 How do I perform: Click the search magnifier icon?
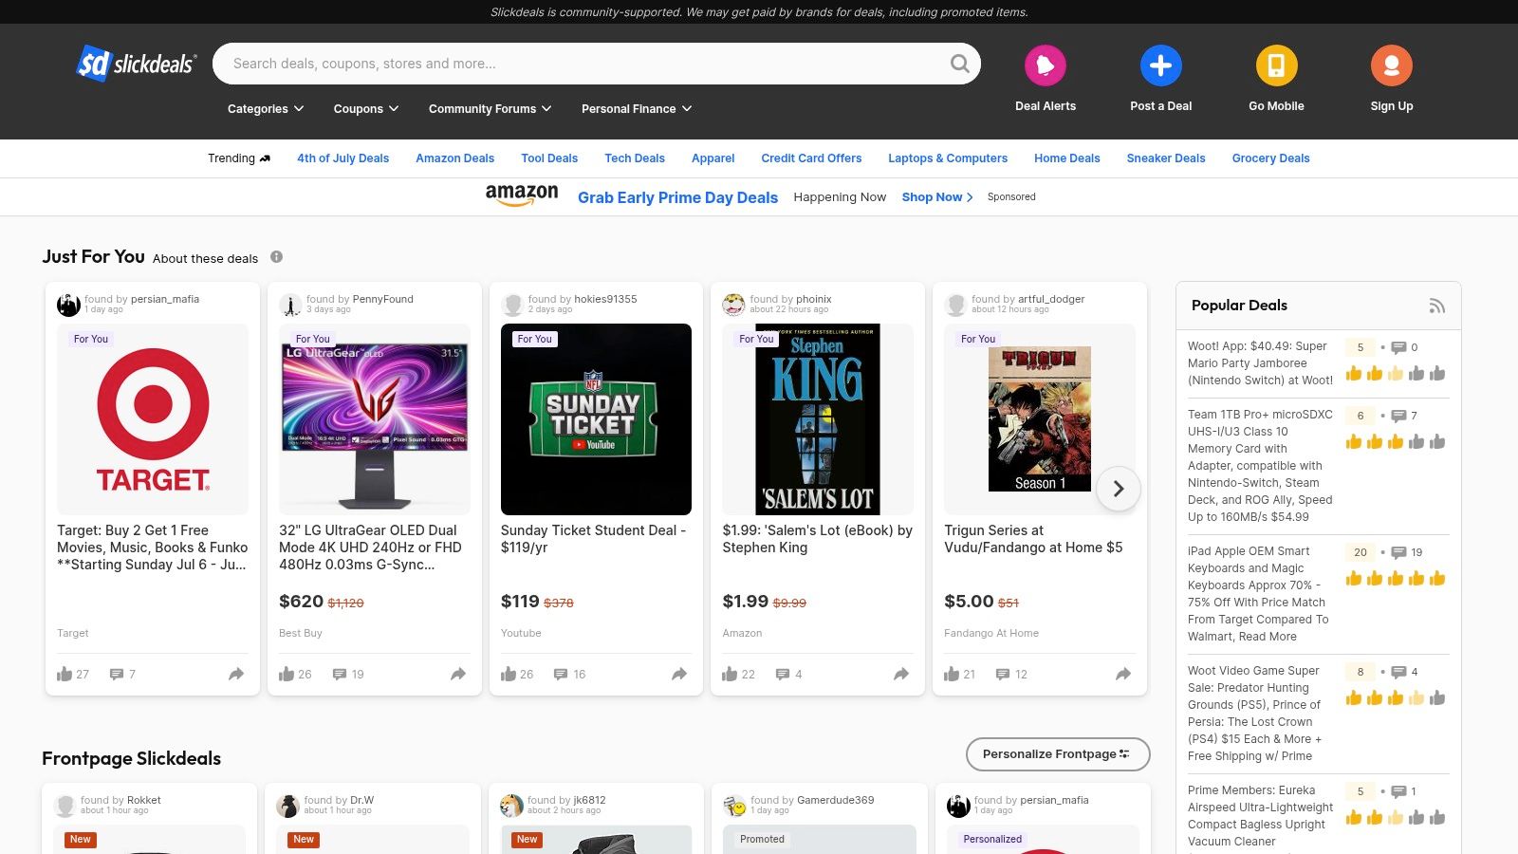pyautogui.click(x=960, y=64)
